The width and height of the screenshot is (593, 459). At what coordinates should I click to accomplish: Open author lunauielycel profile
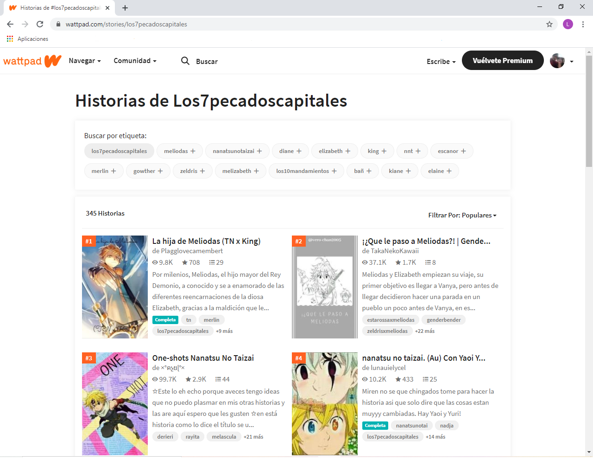[388, 368]
